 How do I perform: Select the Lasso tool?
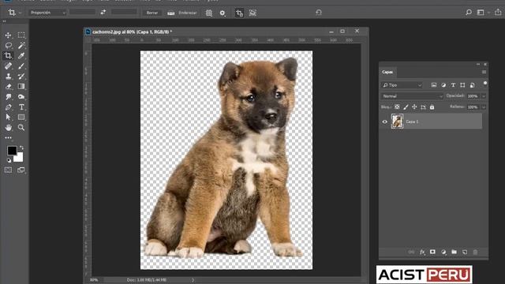coord(8,46)
